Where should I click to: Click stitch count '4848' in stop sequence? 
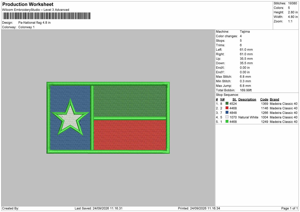233,112
